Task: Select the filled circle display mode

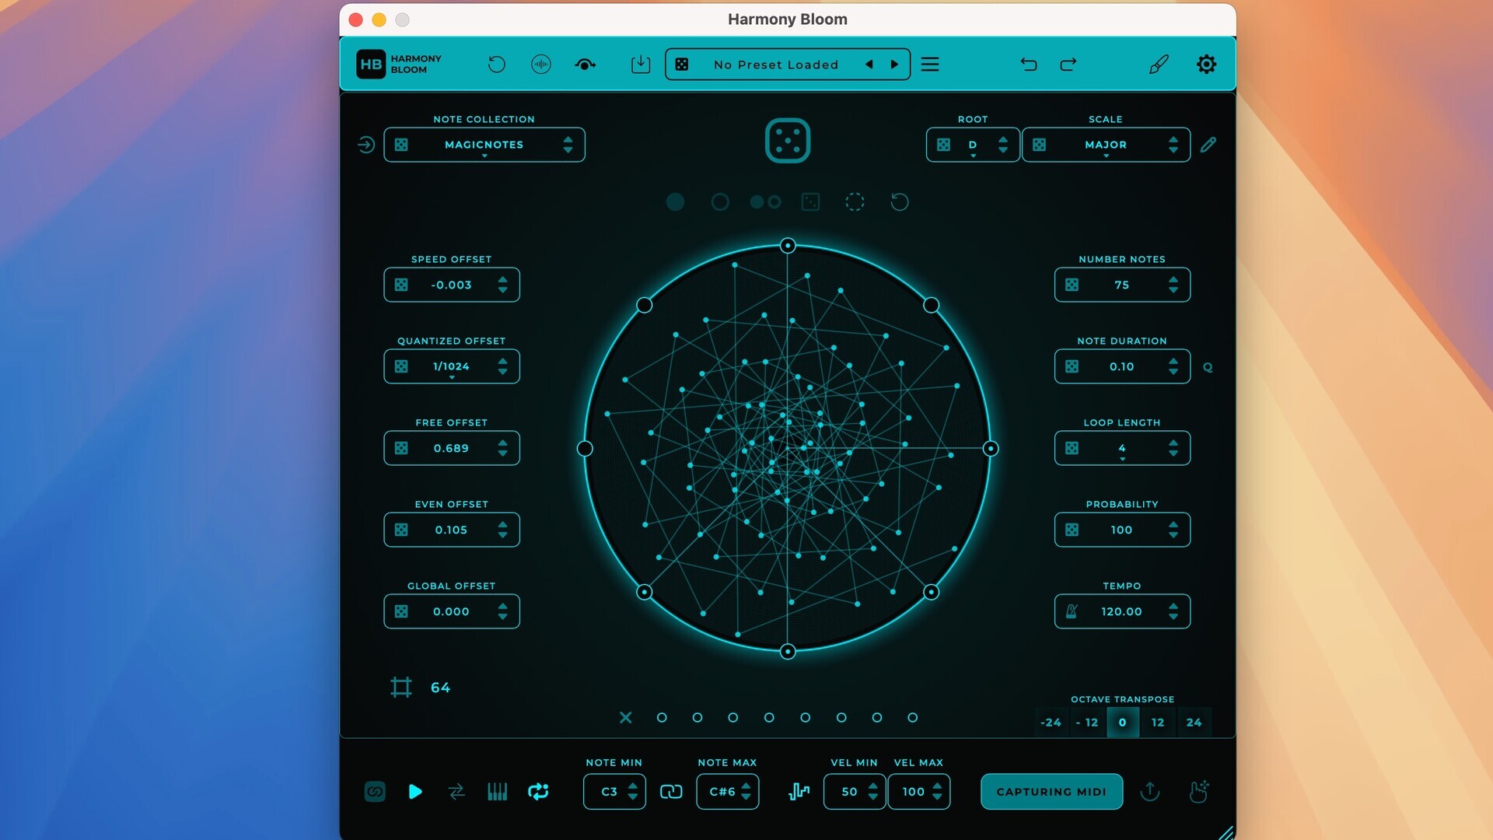Action: [675, 202]
